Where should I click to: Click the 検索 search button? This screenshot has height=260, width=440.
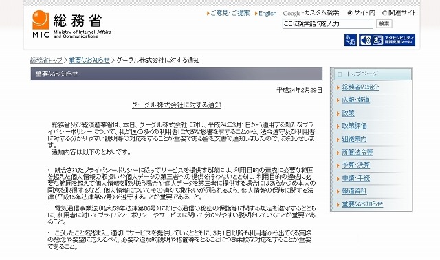pyautogui.click(x=384, y=24)
